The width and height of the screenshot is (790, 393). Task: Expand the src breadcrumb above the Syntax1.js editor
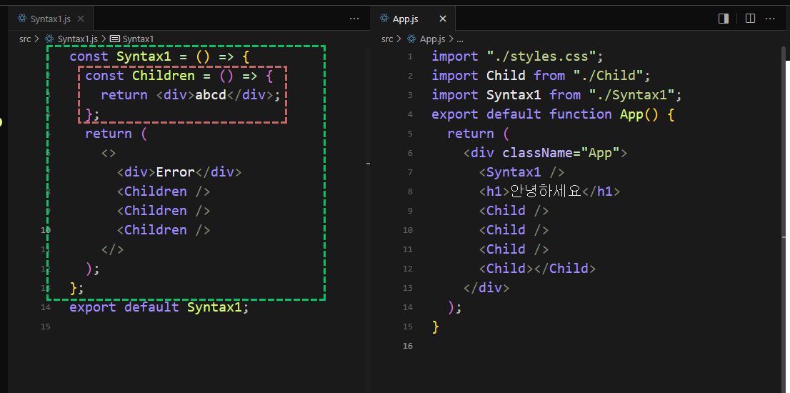(25, 39)
